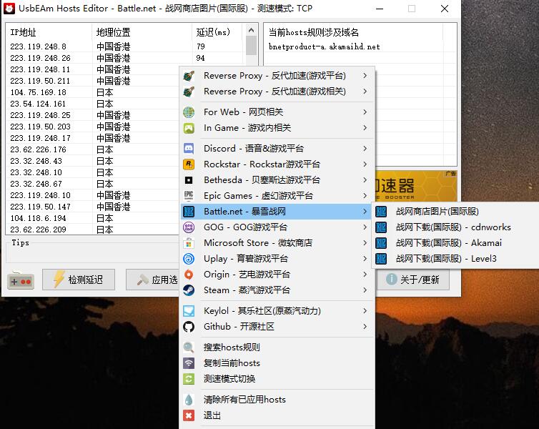Click the Uplay swirl icon

point(189,259)
